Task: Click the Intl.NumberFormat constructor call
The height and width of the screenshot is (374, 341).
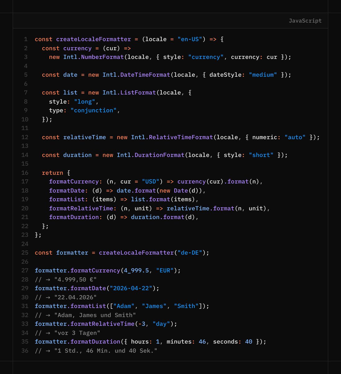Action: pyautogui.click(x=94, y=57)
